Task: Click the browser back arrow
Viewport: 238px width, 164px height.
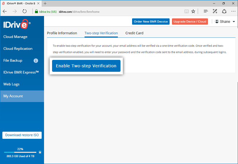Action: tap(5, 11)
